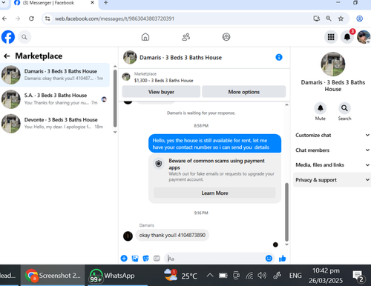Viewport: 371px width, 286px height.
Task: Click the listing thumbnail in right panel
Action: 333,64
